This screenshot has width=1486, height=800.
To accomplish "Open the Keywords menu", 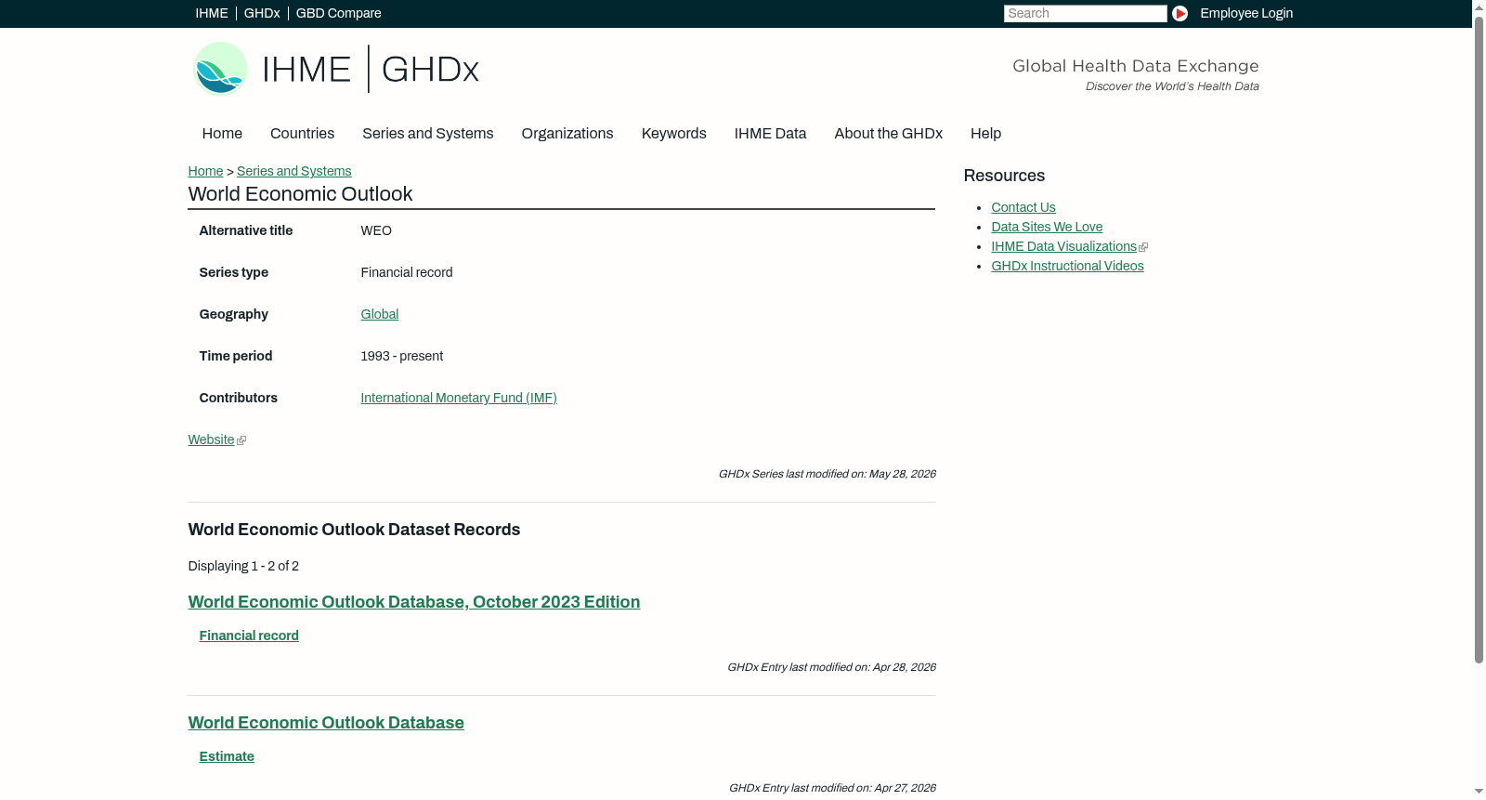I will (674, 134).
